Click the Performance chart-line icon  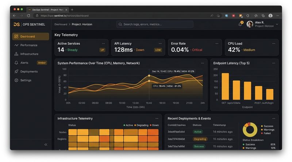coord(16,45)
